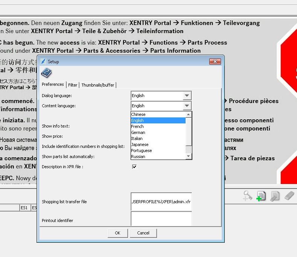This screenshot has height=257, width=297.
Task: Focus the Shopping list transfer file field
Action: (161, 202)
